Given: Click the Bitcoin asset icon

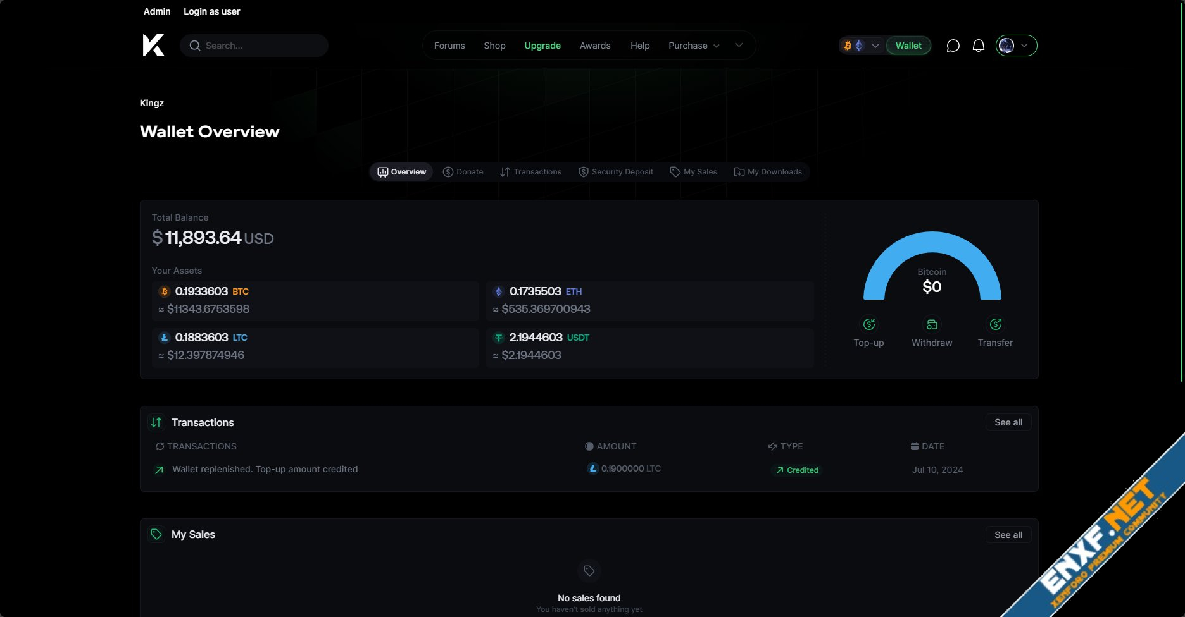Looking at the screenshot, I should [165, 291].
